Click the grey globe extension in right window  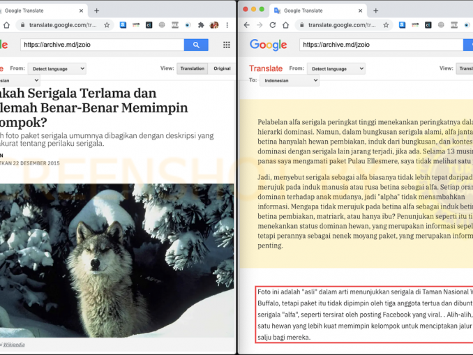pyautogui.click(x=441, y=25)
